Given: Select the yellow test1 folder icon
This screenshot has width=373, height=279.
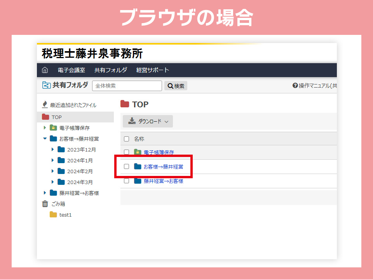Looking at the screenshot, I should pos(53,215).
